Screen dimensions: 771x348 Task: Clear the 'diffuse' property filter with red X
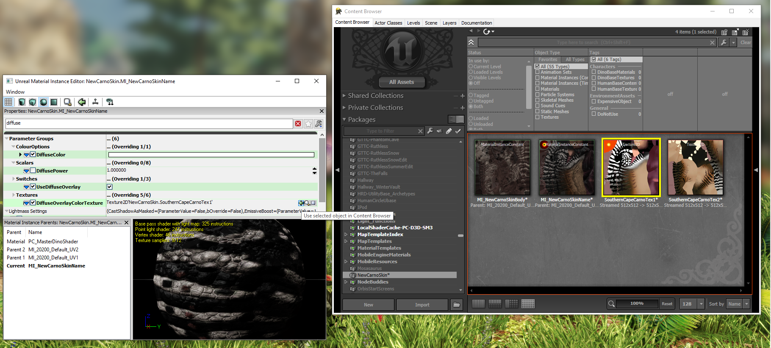[x=298, y=123]
